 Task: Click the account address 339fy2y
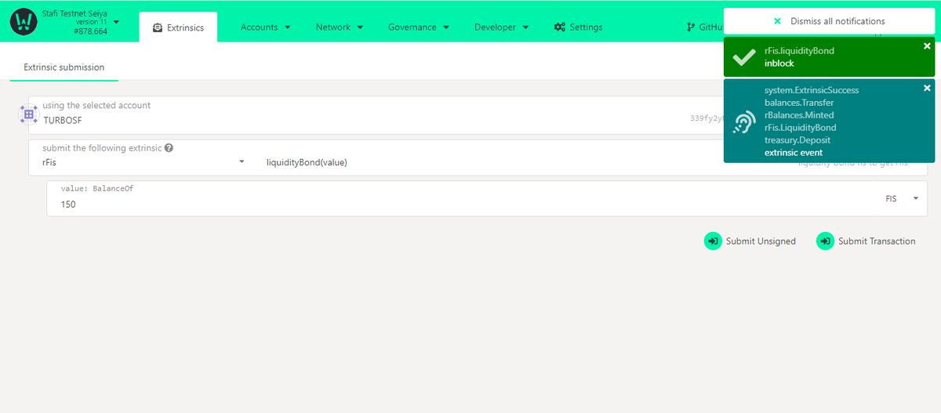(x=706, y=118)
